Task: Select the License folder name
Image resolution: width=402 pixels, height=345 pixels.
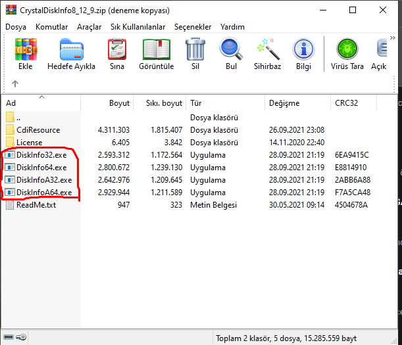Action: coord(30,143)
